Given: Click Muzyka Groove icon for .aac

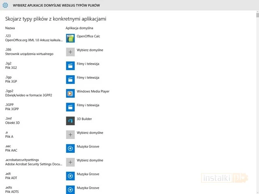Looking at the screenshot, I should click(x=70, y=148).
